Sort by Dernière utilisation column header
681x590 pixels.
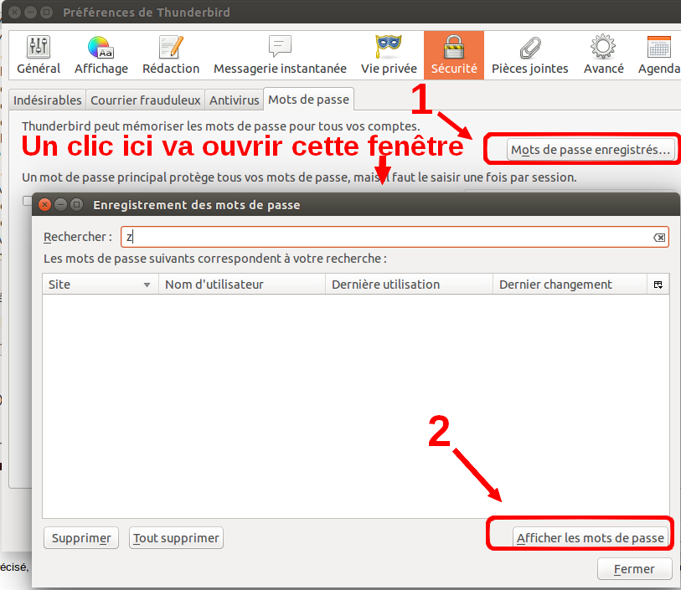tap(408, 285)
